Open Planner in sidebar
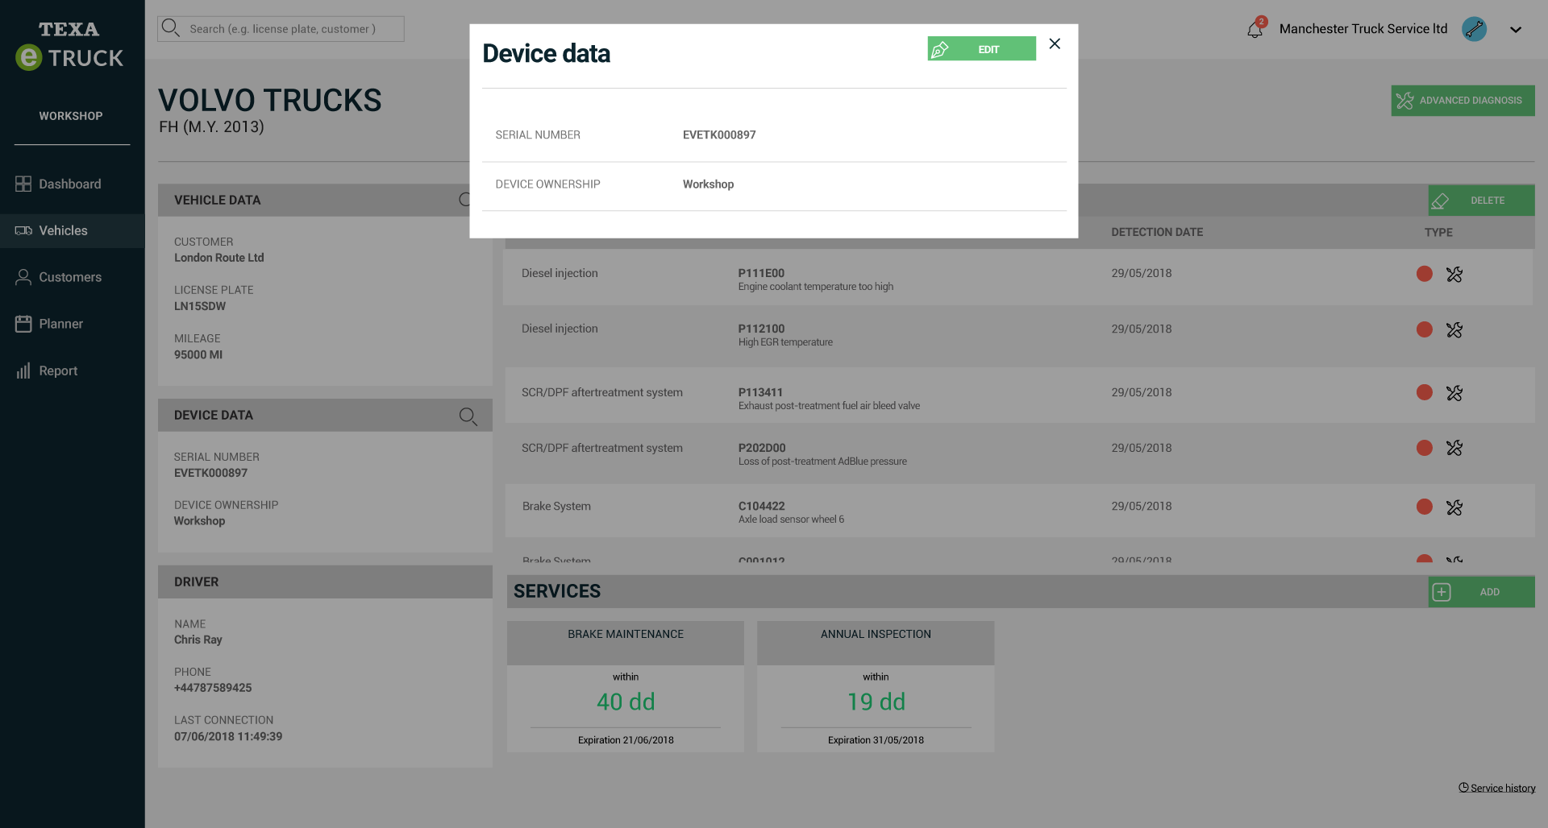This screenshot has width=1548, height=828. click(x=72, y=324)
